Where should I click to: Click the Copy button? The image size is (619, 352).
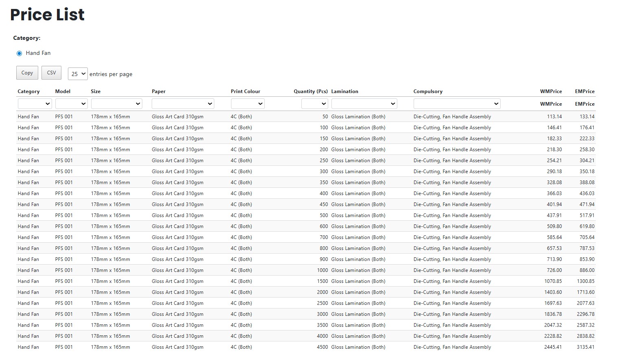click(27, 73)
